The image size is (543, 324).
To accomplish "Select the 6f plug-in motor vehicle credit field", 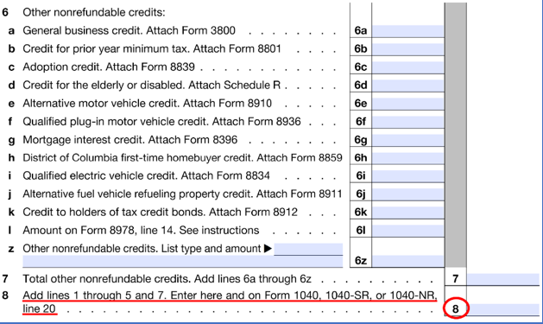I will (x=408, y=122).
